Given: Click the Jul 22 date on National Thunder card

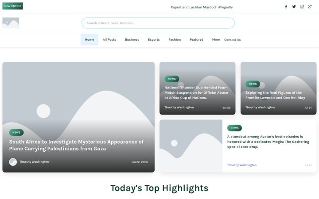Looking at the screenshot, I should pyautogui.click(x=226, y=107).
